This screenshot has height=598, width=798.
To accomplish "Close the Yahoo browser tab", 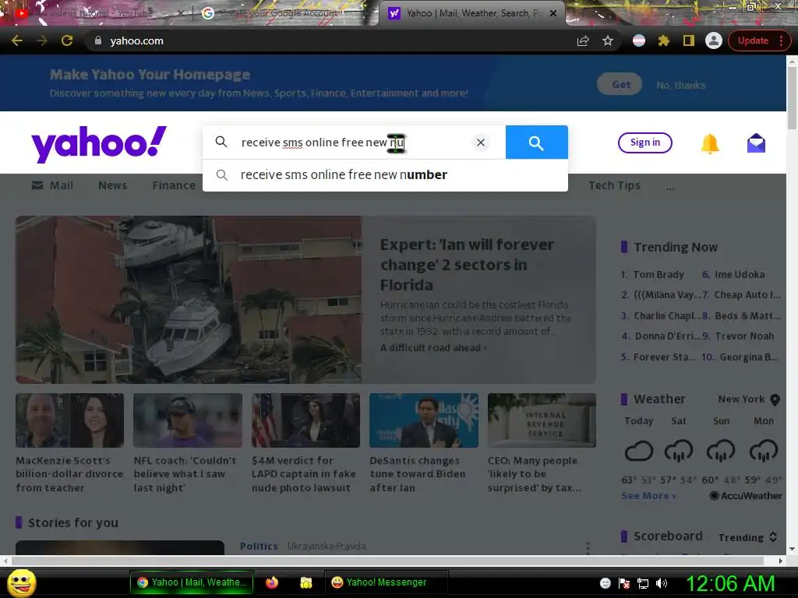I will click(553, 14).
